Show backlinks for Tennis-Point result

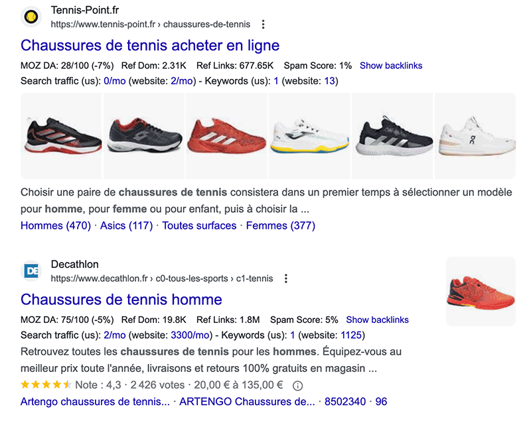(391, 66)
